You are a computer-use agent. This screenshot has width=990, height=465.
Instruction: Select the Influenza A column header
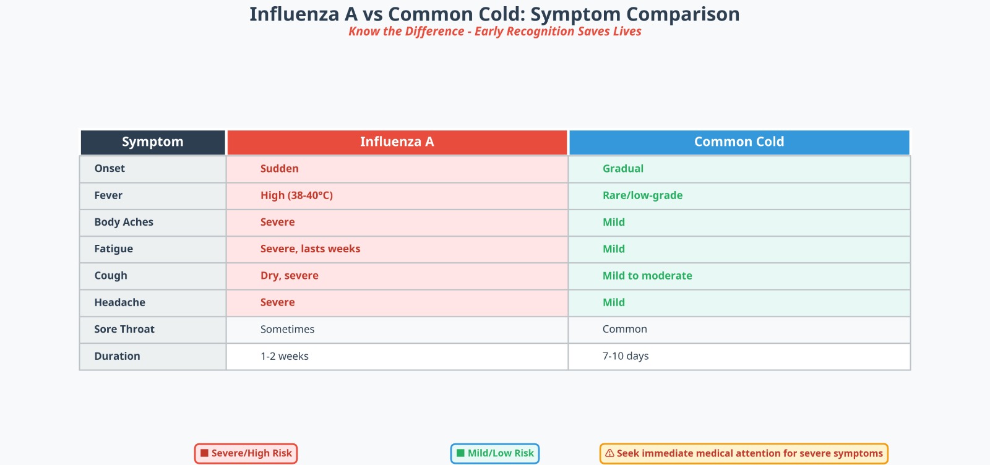pos(397,142)
